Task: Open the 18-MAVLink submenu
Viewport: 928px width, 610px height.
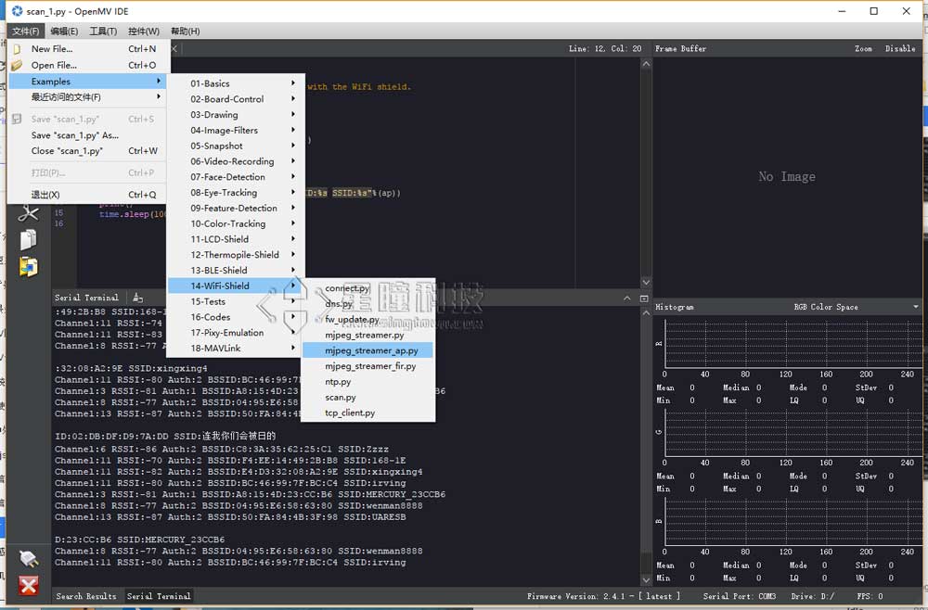Action: [x=236, y=349]
